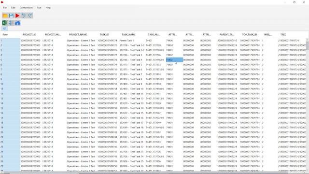Click the TASK_NU... column header
The height and width of the screenshot is (174, 309).
pyautogui.click(x=154, y=34)
